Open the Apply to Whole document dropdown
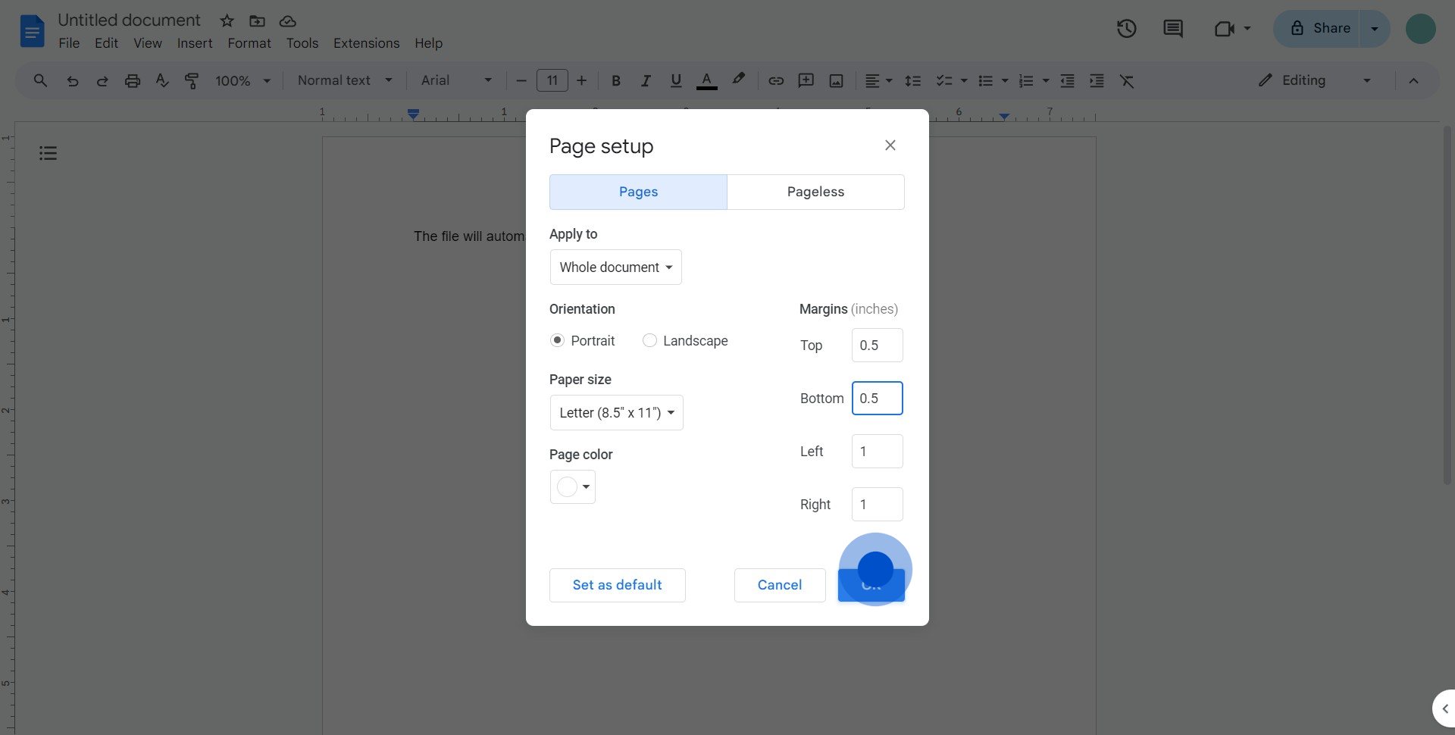Viewport: 1455px width, 735px height. (615, 267)
